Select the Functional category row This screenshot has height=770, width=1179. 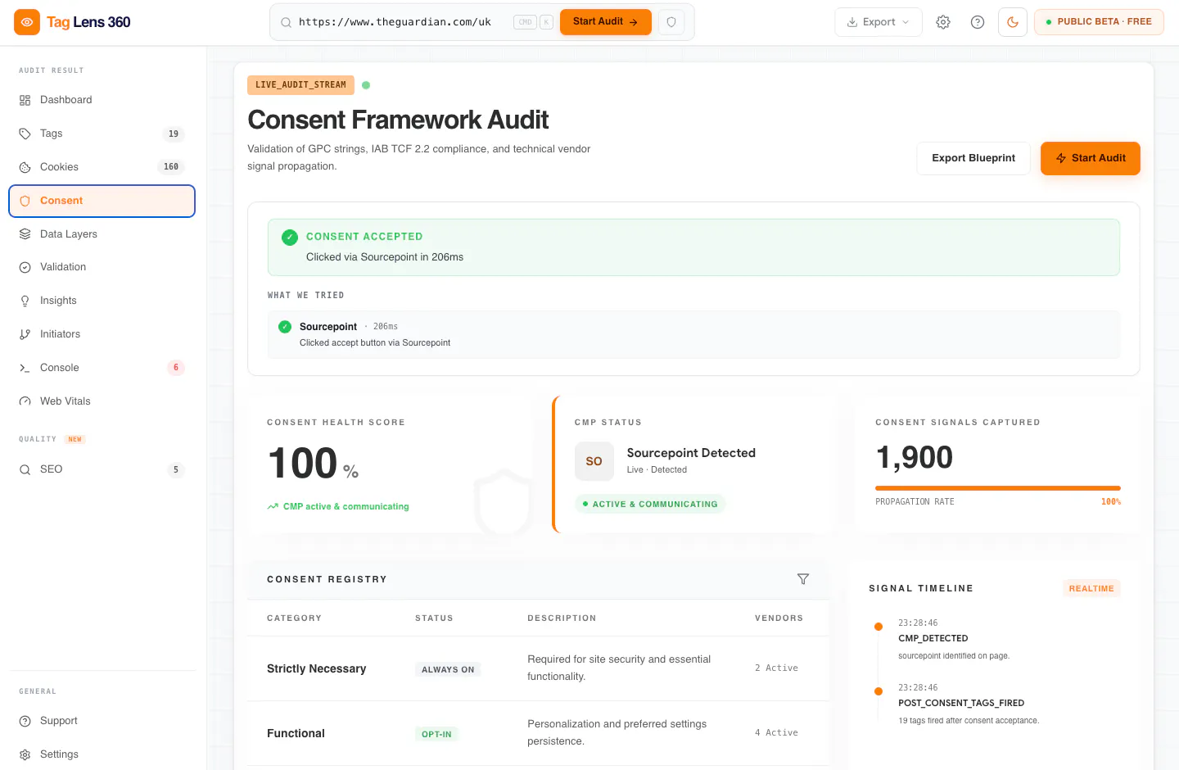pos(538,733)
